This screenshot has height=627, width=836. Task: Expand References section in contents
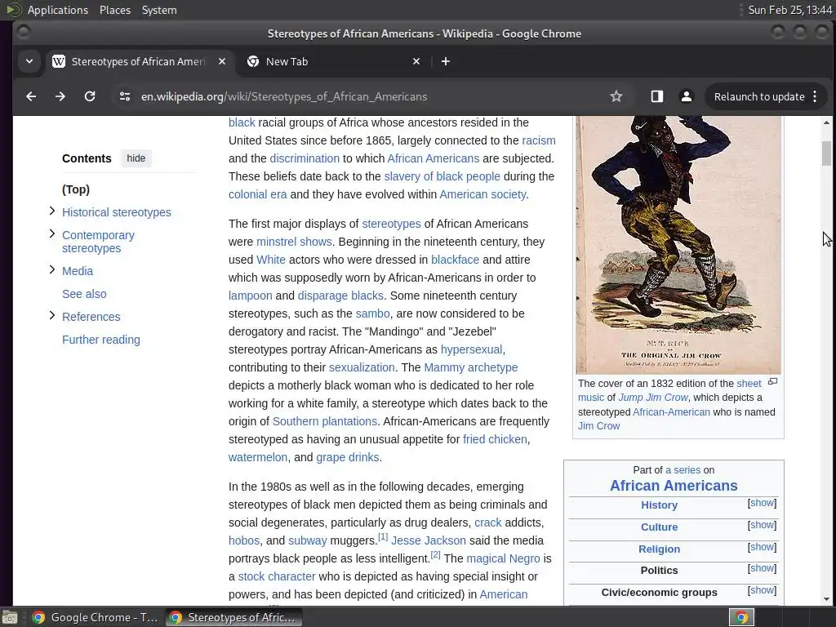point(51,316)
